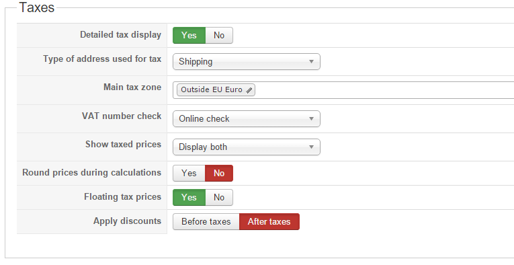Open the VAT number check dropdown
514x265 pixels.
[x=247, y=119]
